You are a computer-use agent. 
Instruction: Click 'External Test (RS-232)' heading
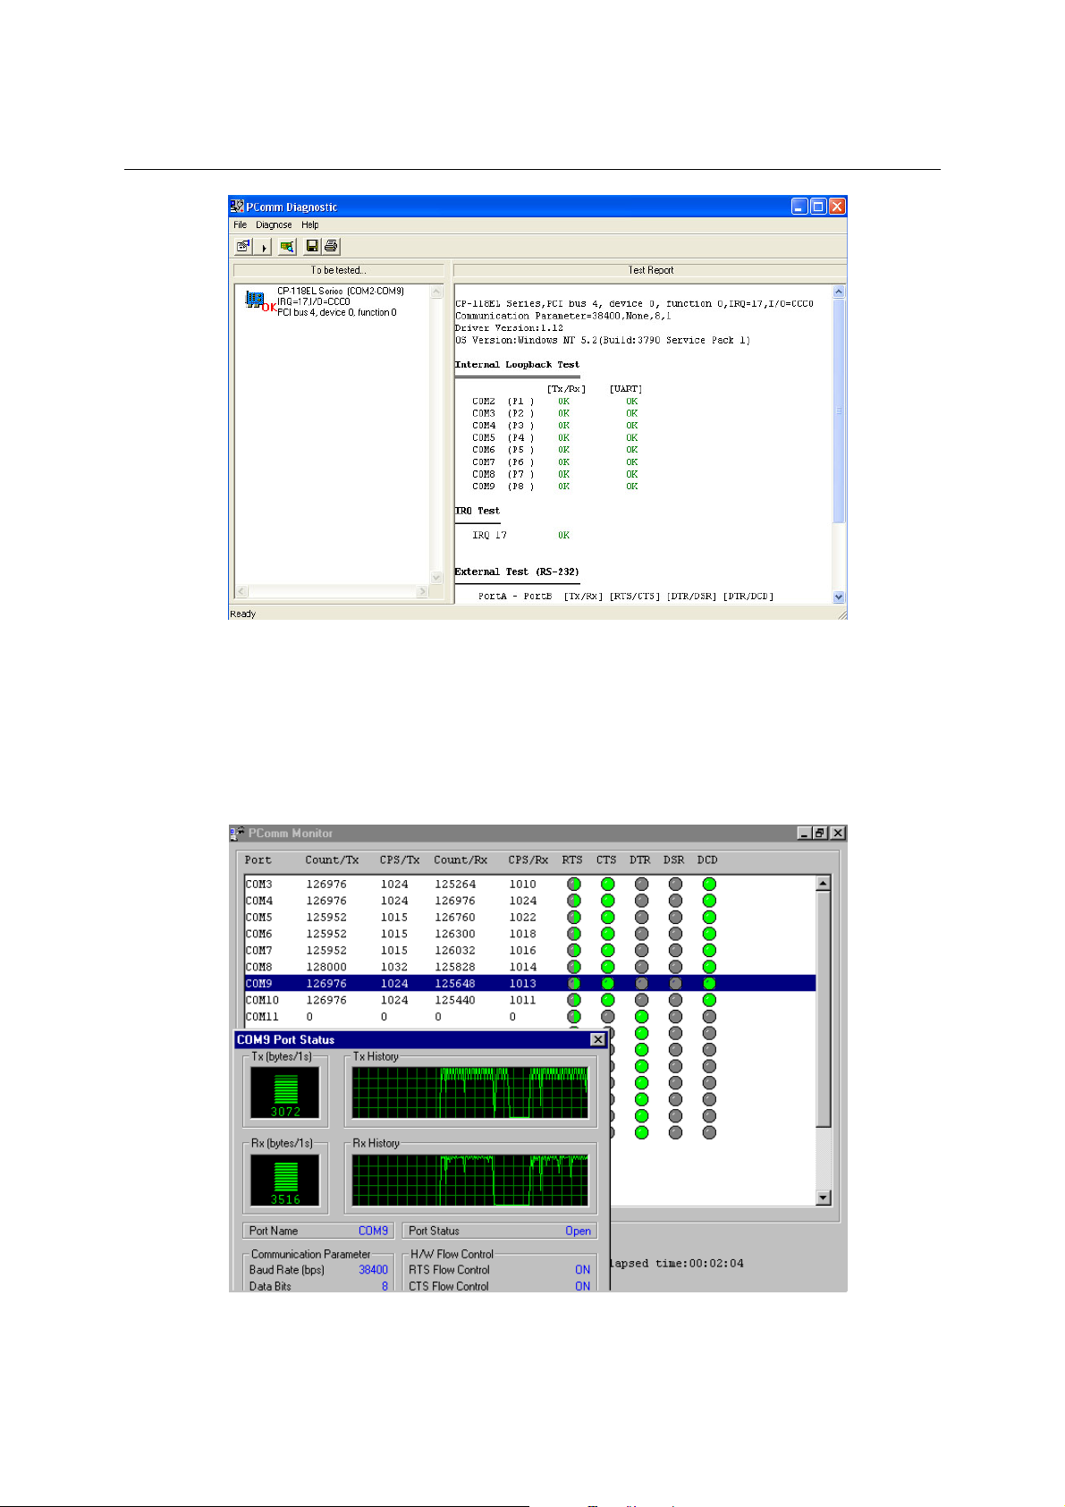tap(517, 571)
